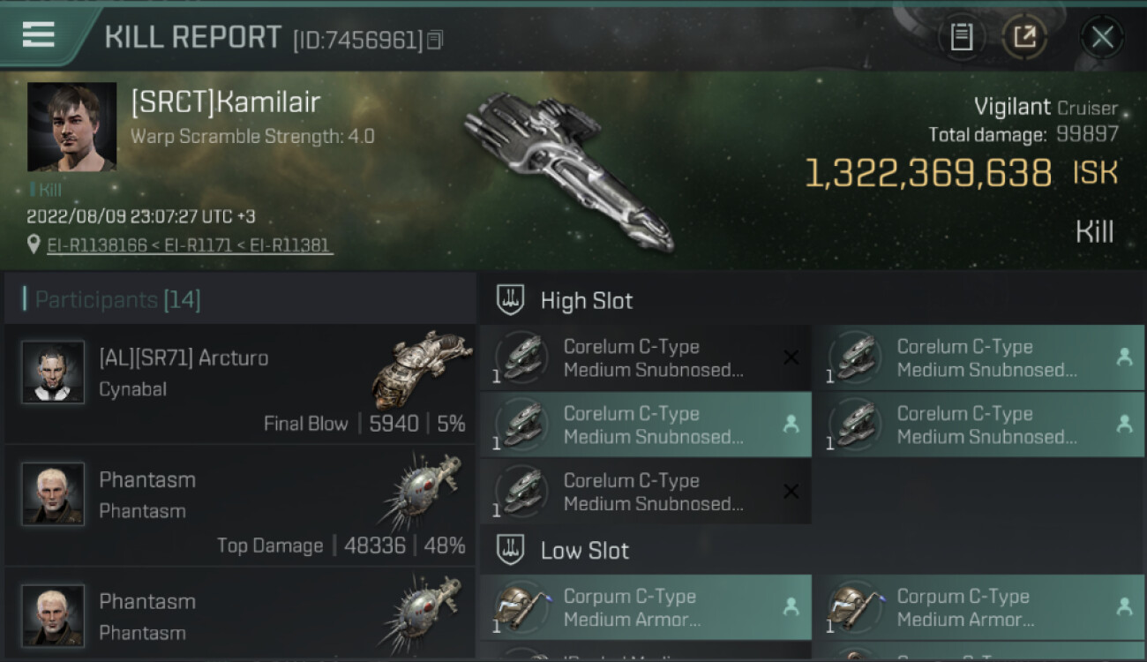Image resolution: width=1147 pixels, height=662 pixels.
Task: Click the map pin location icon
Action: 34,244
